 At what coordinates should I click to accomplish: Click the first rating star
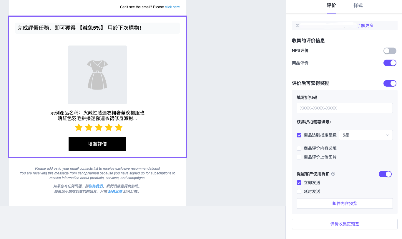pos(79,127)
